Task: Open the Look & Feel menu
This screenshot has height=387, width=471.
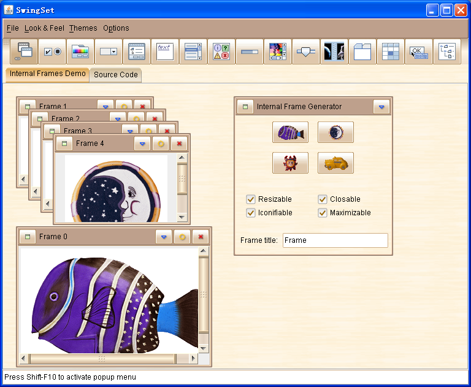Action: pos(44,28)
